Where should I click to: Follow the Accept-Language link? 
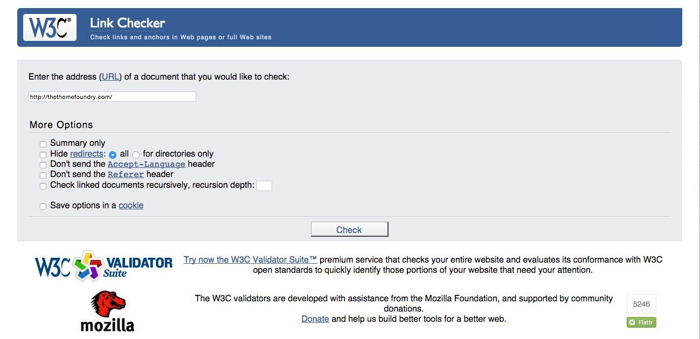(147, 164)
